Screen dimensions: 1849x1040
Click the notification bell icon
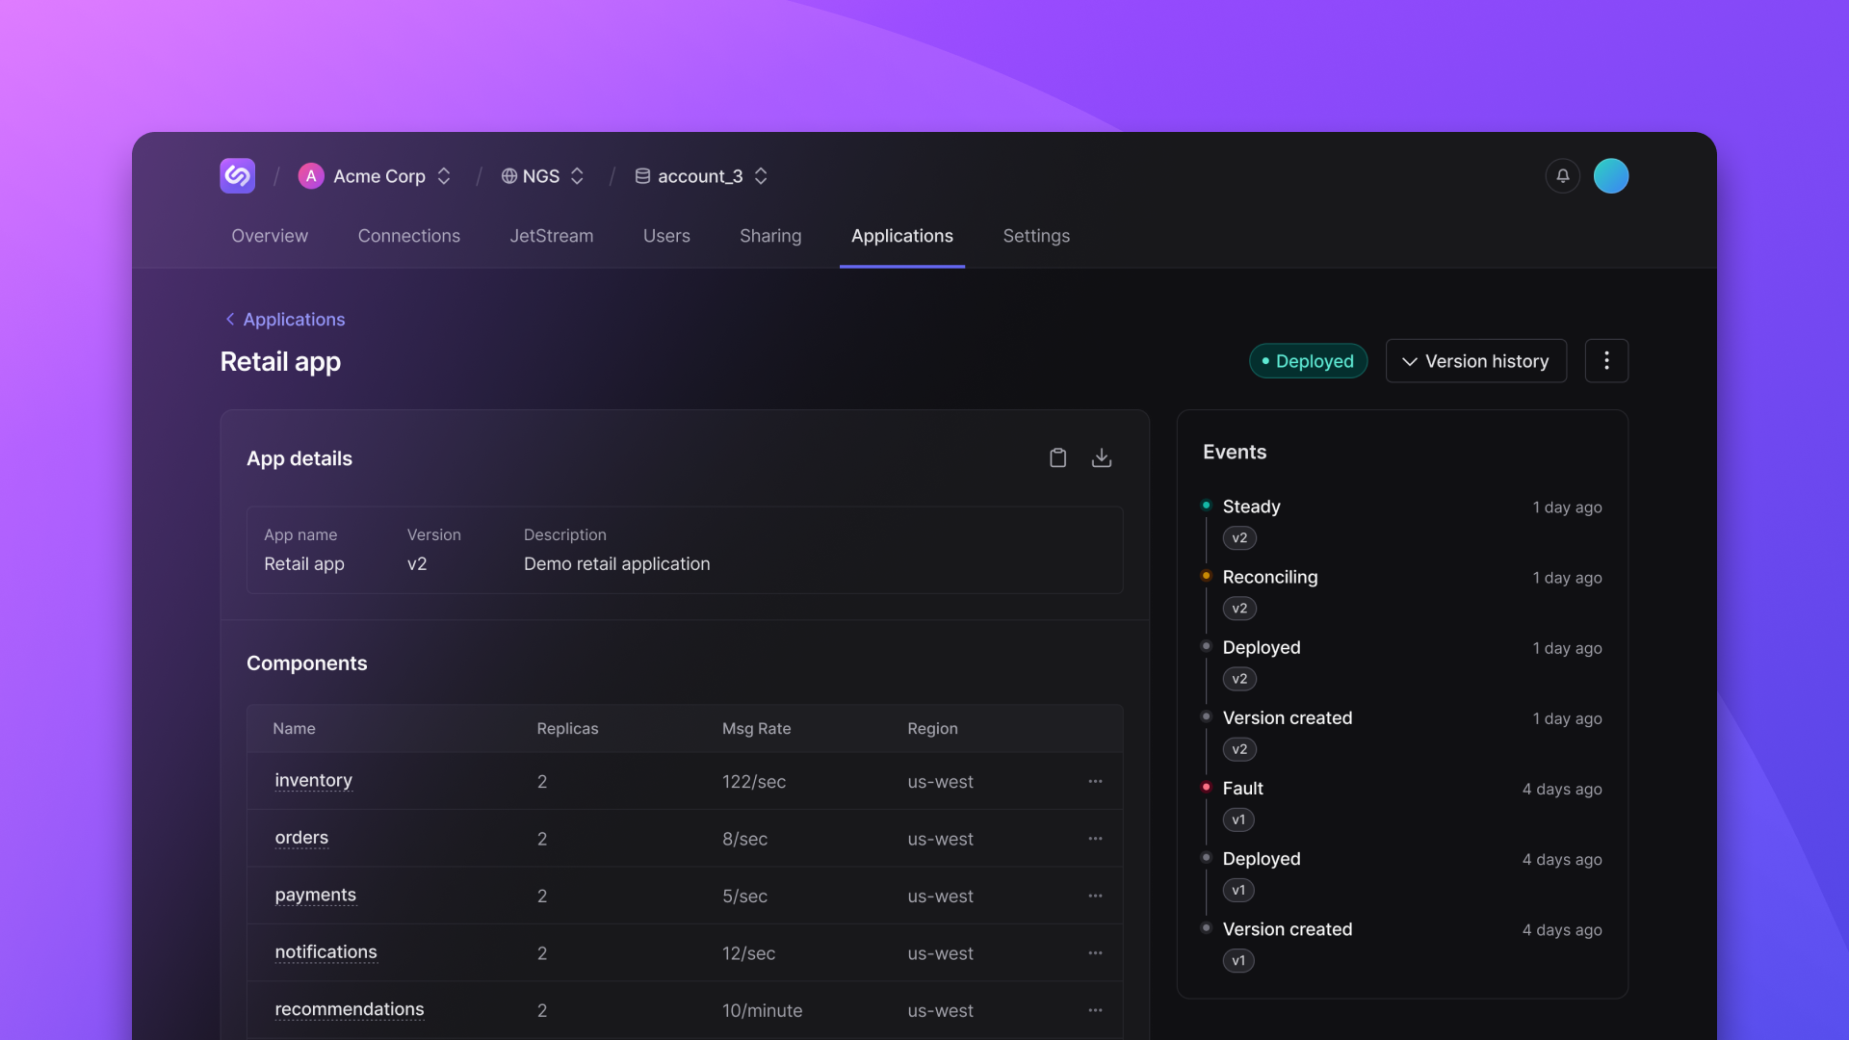1563,175
